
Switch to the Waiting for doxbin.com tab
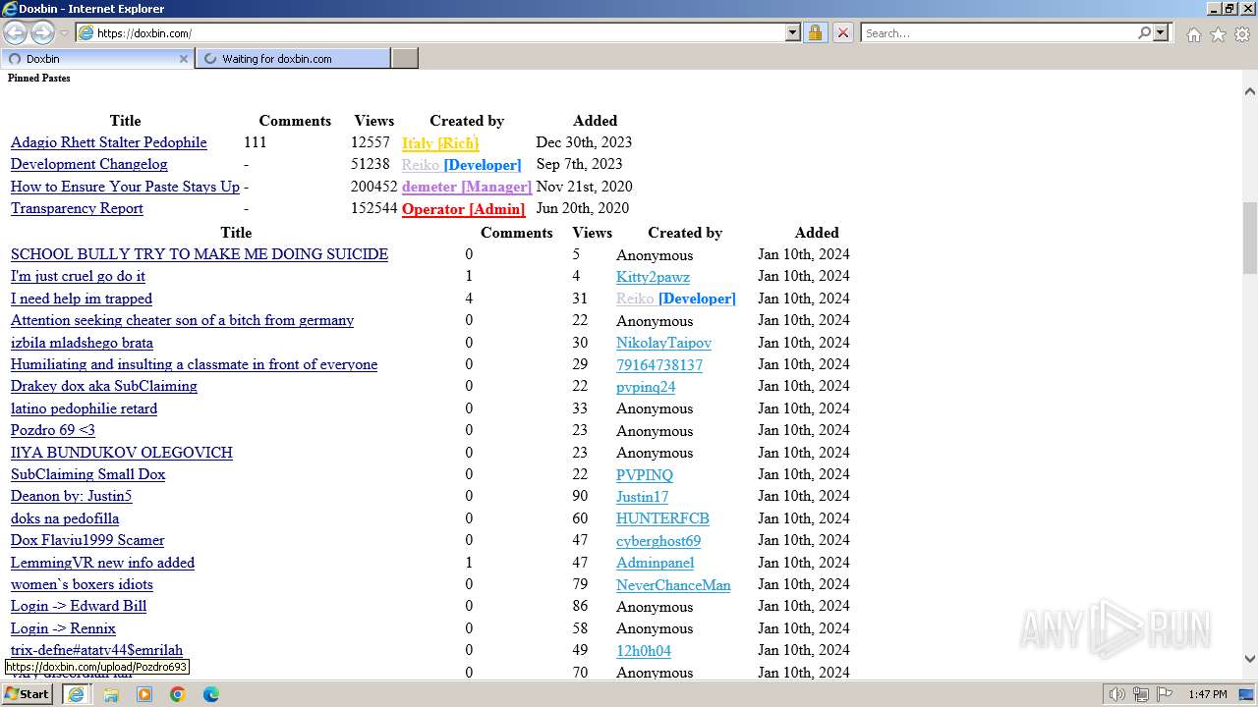(293, 59)
